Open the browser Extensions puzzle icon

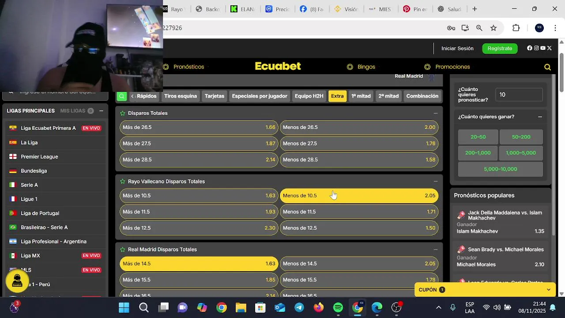click(516, 28)
